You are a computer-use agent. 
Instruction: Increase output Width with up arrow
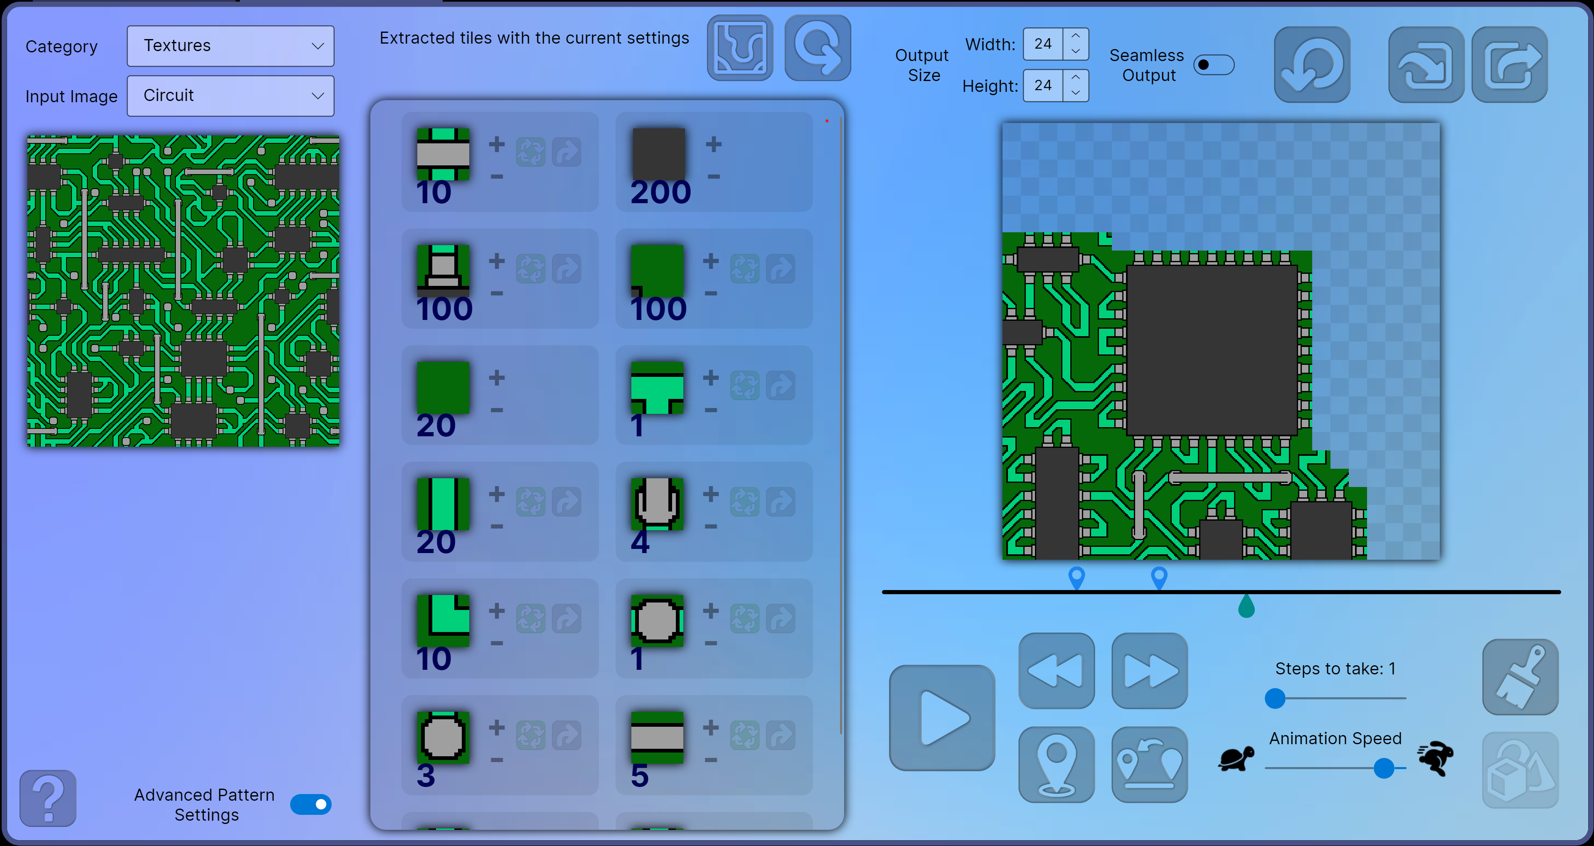click(x=1075, y=36)
